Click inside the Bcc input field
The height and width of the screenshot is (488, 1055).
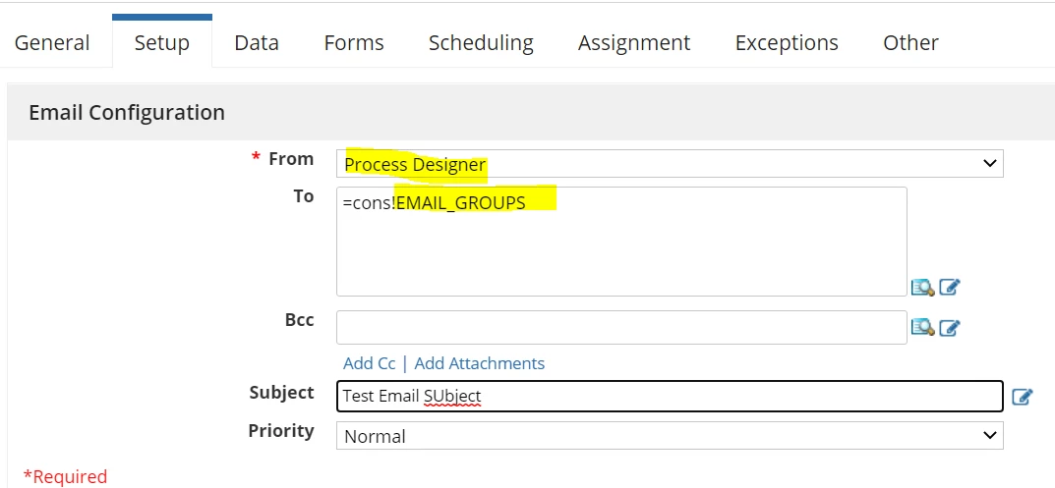[x=621, y=327]
